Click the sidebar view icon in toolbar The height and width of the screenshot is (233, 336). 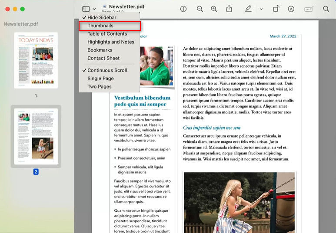click(86, 9)
